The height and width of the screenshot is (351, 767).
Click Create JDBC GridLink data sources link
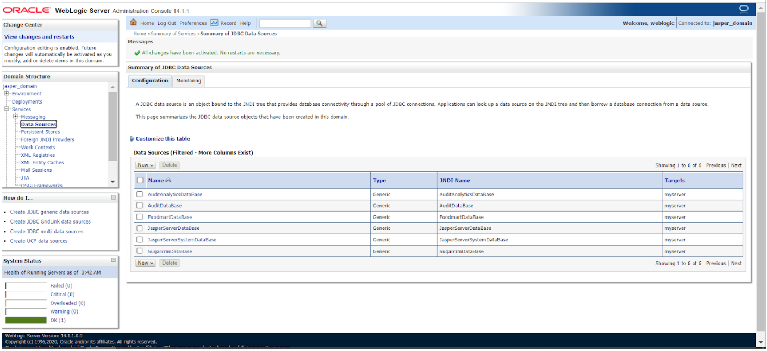pos(51,221)
